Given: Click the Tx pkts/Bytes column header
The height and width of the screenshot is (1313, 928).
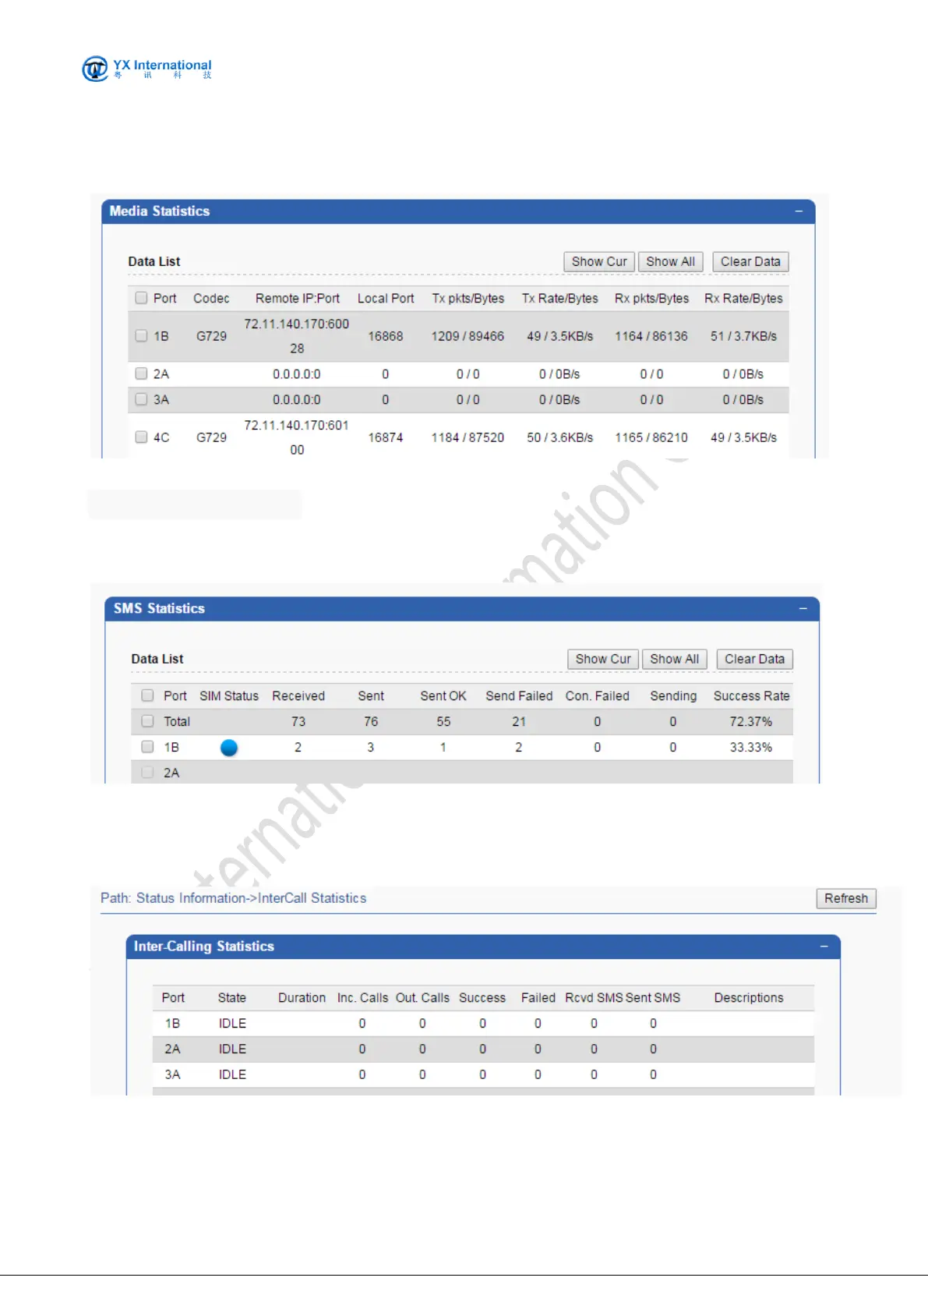Looking at the screenshot, I should point(468,299).
